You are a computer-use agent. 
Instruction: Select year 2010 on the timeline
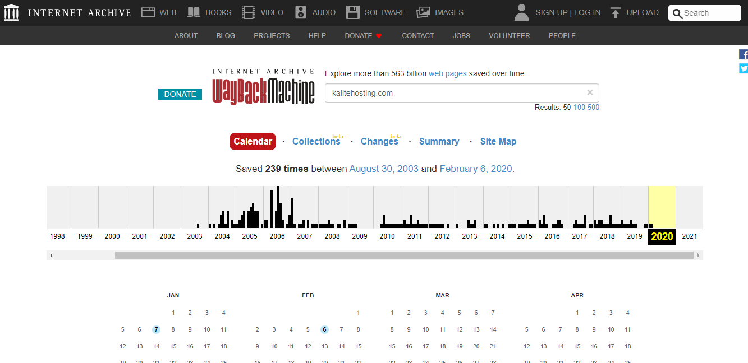click(x=387, y=236)
